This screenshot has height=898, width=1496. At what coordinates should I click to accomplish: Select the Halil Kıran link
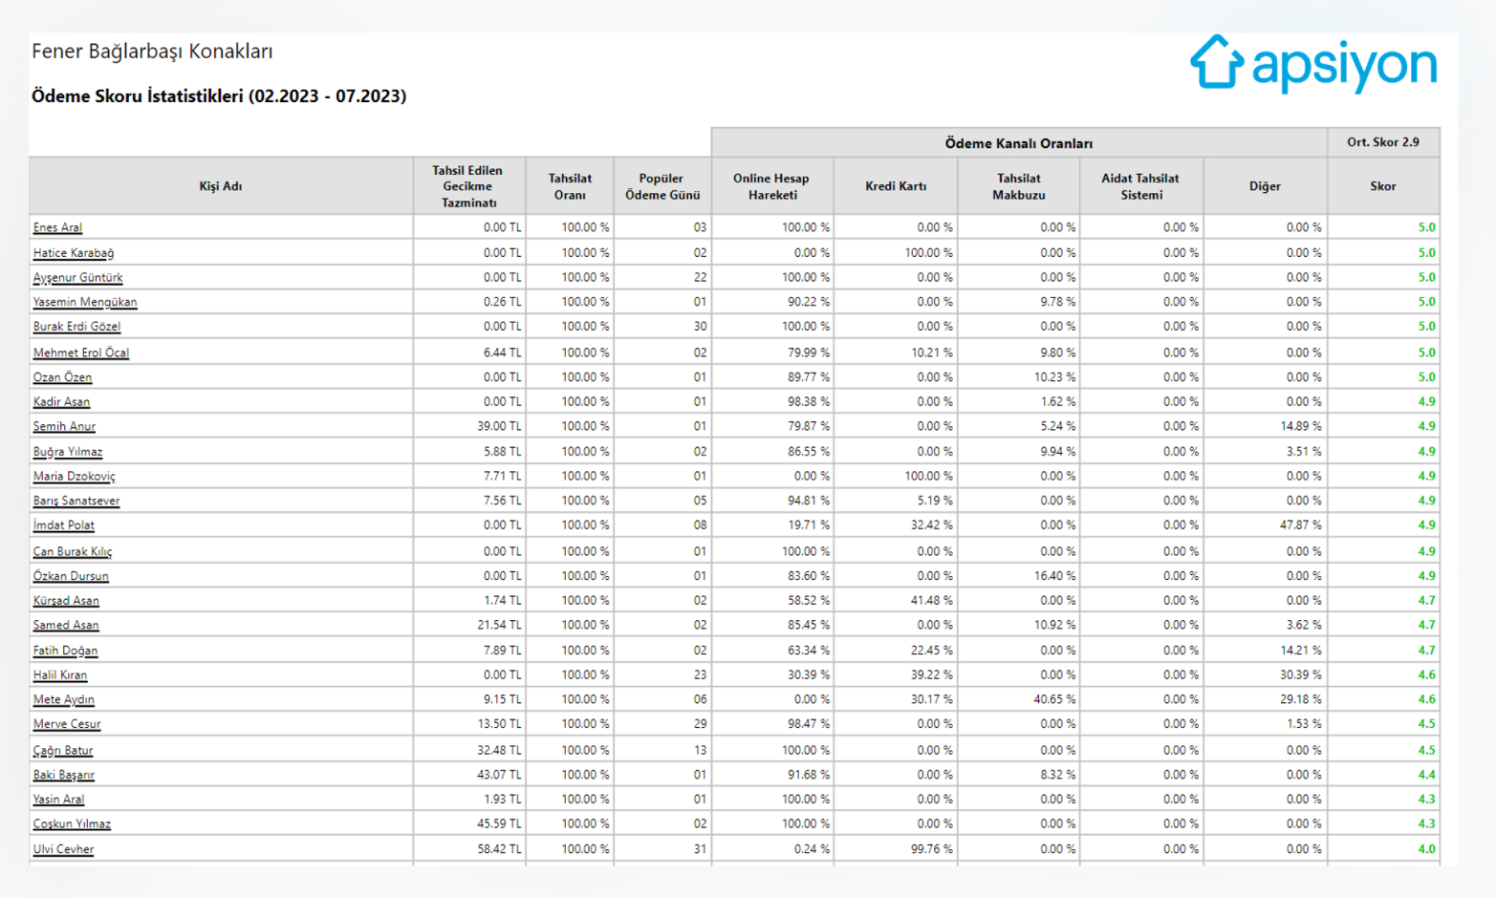click(x=60, y=675)
